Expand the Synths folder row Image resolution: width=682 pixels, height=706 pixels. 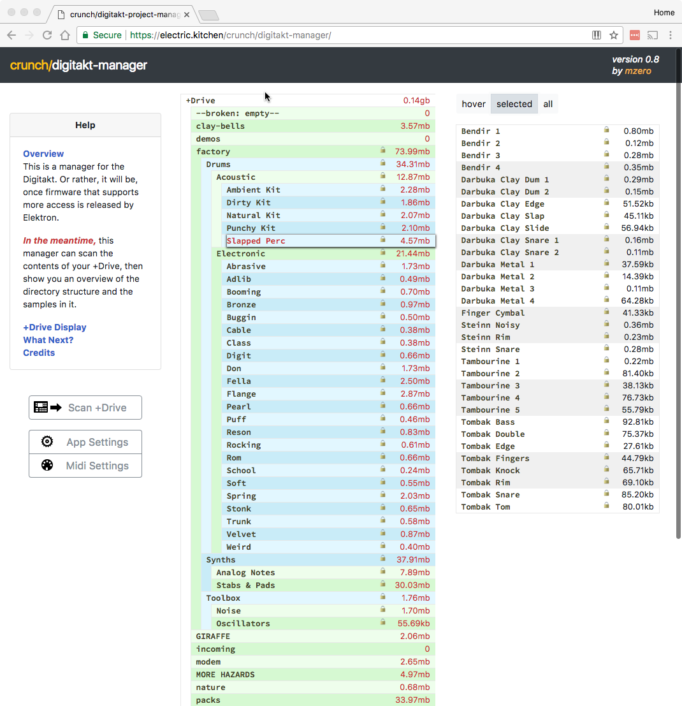click(x=221, y=560)
